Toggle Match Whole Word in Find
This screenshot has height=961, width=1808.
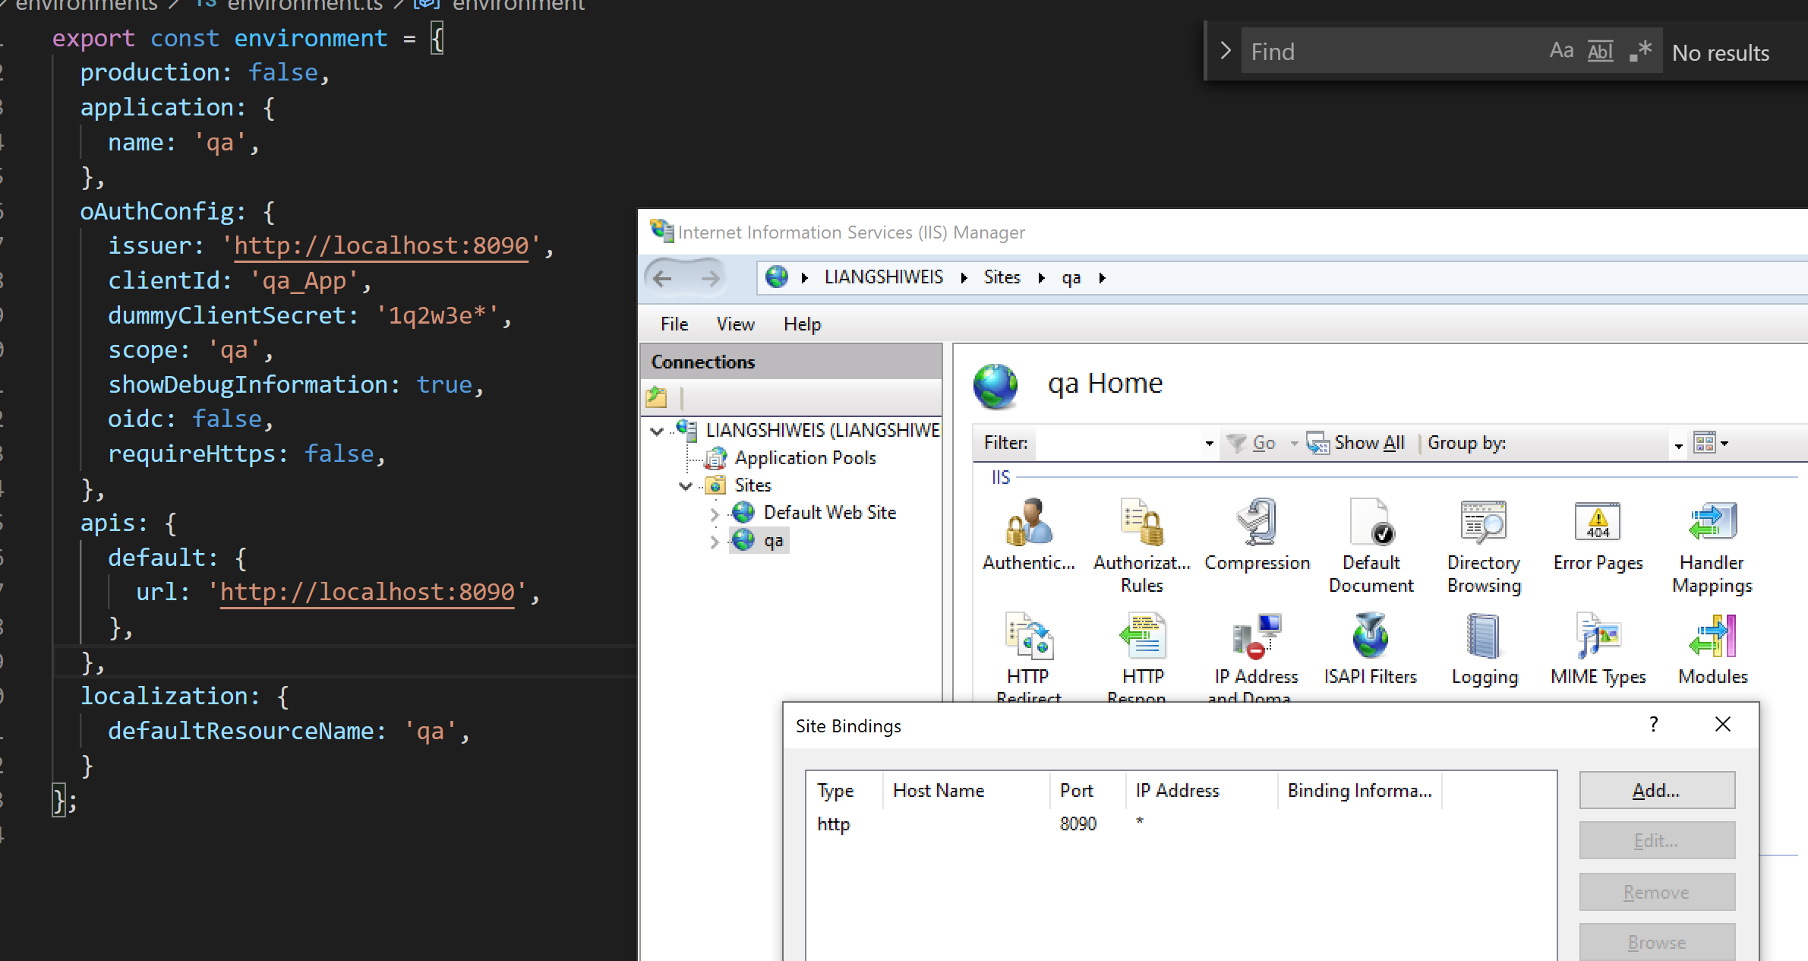coord(1600,52)
